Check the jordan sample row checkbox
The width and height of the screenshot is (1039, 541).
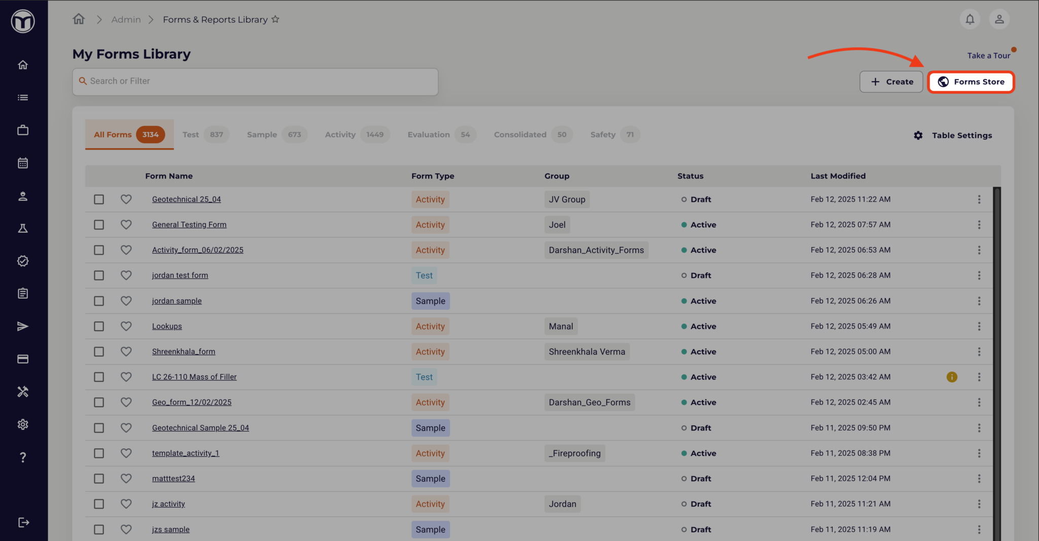point(99,301)
